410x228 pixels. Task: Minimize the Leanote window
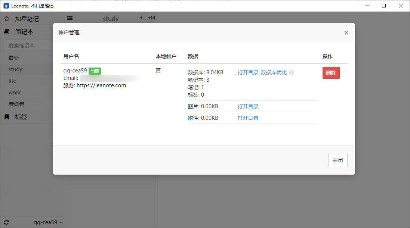coord(367,6)
